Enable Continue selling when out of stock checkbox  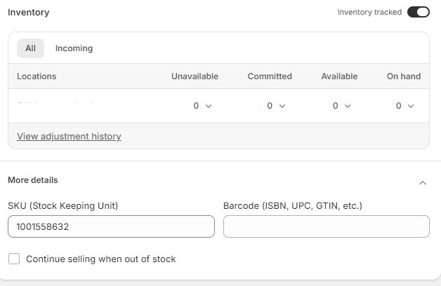tap(14, 259)
